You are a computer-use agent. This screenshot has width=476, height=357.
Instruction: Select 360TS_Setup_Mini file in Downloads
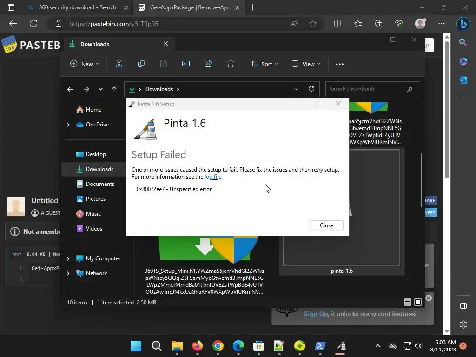(x=205, y=264)
